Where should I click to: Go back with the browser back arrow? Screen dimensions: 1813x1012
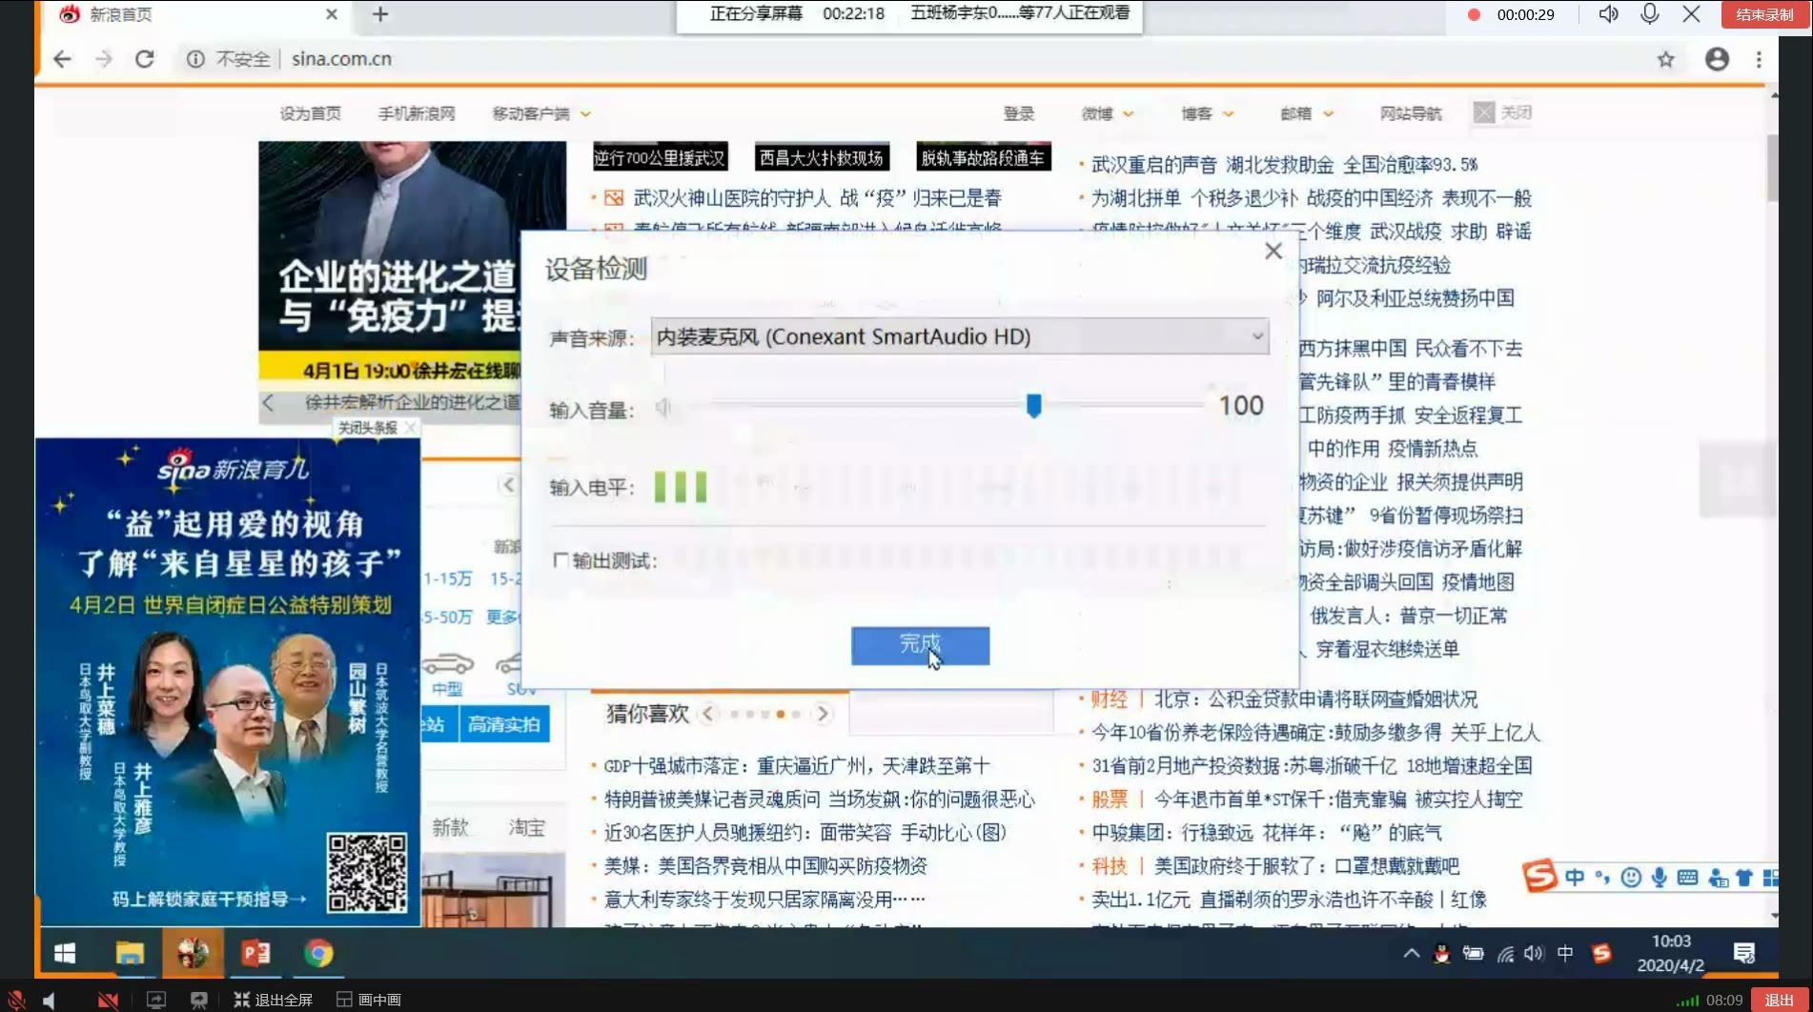click(x=62, y=59)
